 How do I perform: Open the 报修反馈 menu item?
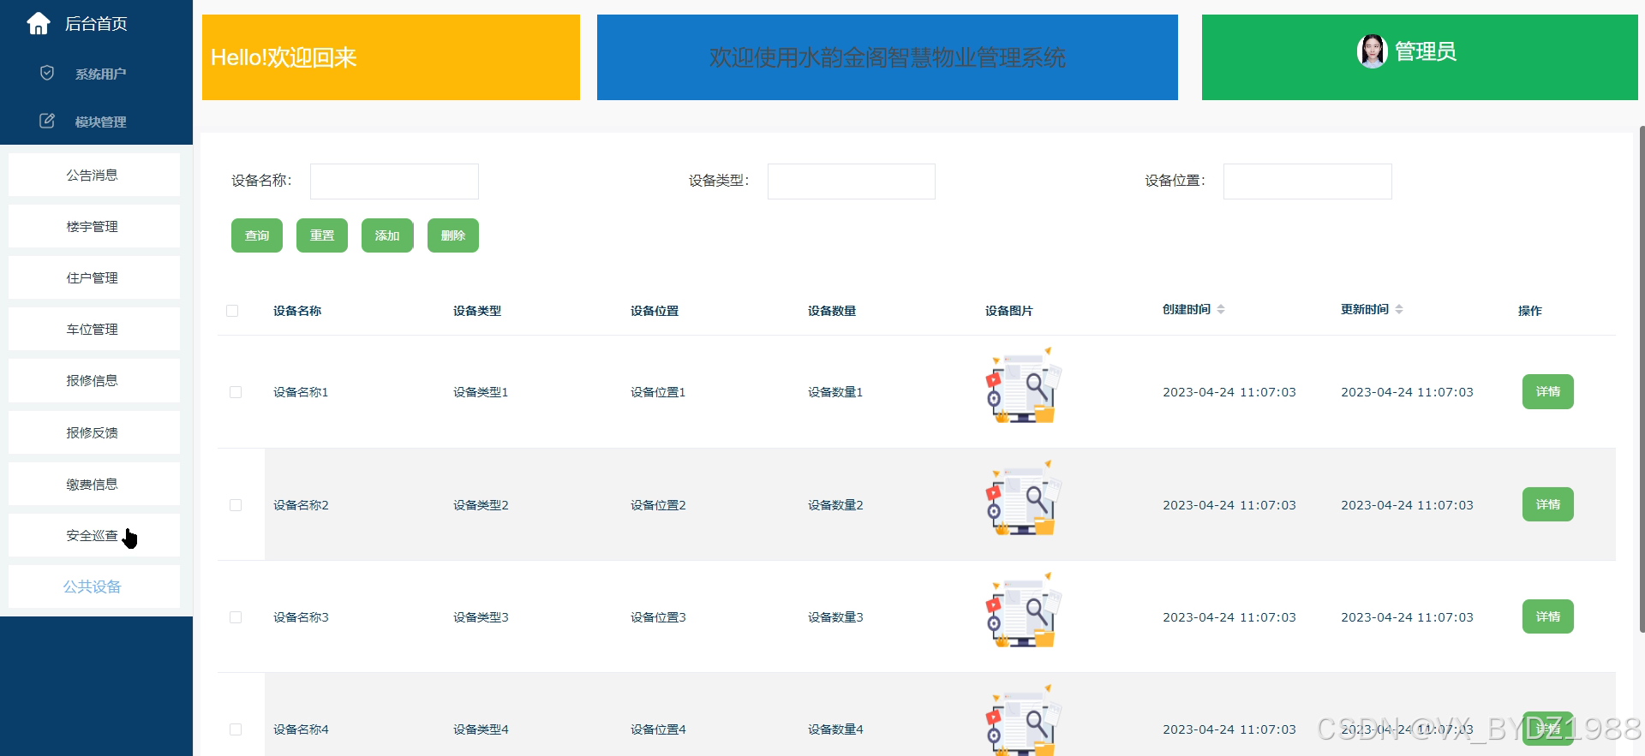(x=94, y=432)
